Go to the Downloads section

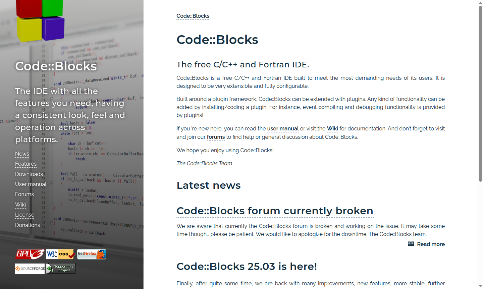tap(29, 174)
